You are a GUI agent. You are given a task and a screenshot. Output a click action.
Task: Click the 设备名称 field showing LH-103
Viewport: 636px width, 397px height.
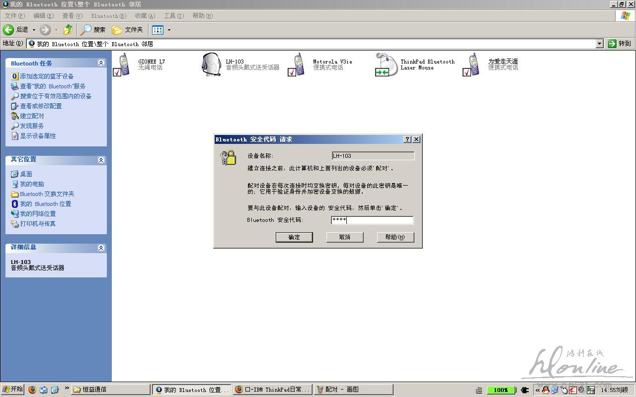tap(373, 156)
